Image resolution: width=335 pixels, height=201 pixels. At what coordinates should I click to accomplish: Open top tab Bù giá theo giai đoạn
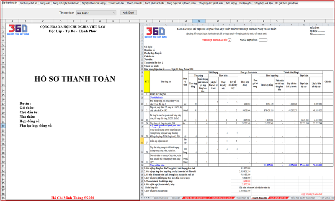click(x=286, y=3)
